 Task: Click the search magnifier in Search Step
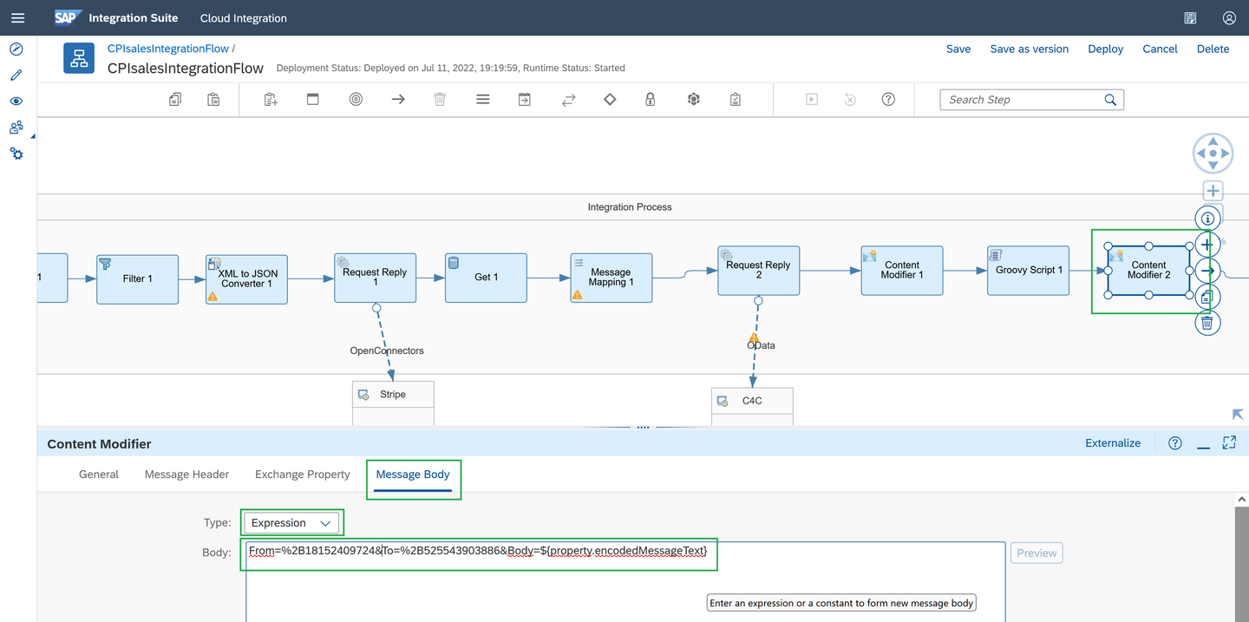tap(1110, 100)
